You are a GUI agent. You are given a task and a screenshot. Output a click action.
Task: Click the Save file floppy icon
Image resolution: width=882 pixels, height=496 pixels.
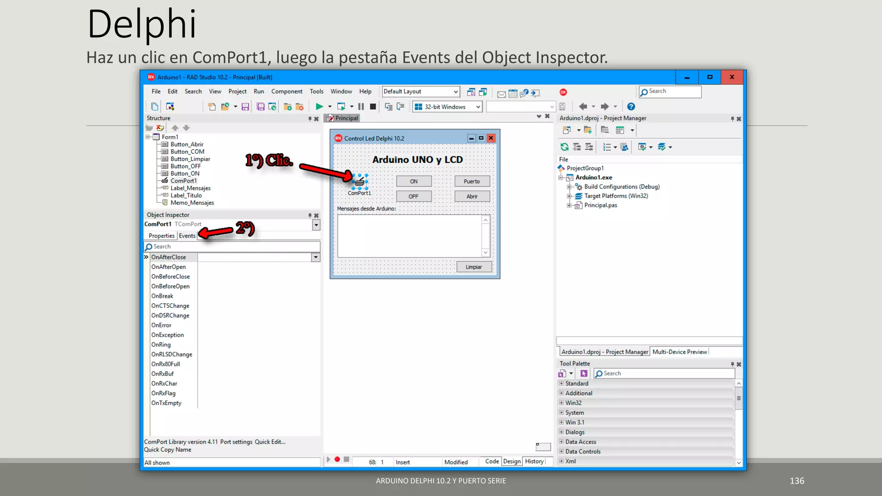pos(245,106)
